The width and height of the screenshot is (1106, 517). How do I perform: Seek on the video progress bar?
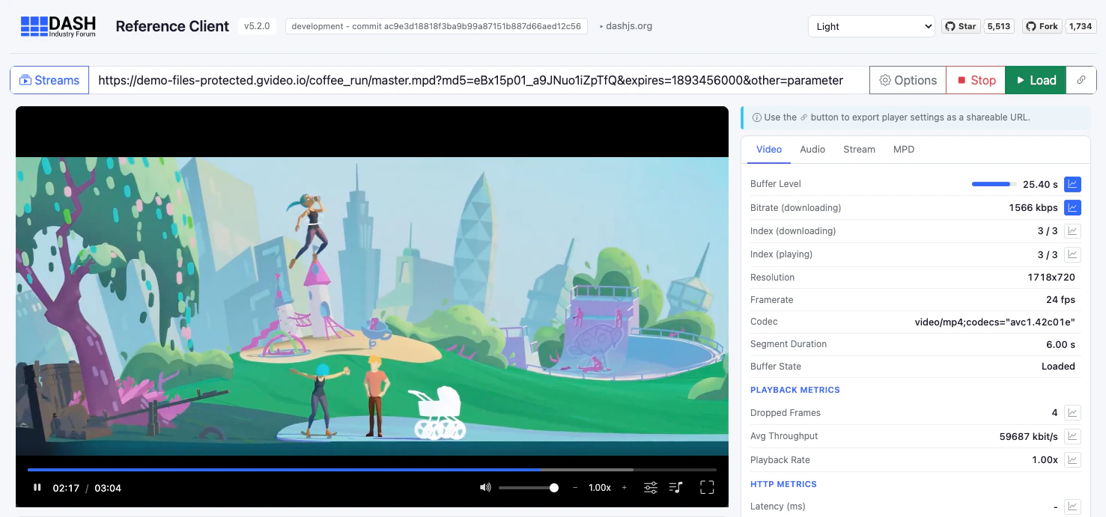[x=371, y=470]
